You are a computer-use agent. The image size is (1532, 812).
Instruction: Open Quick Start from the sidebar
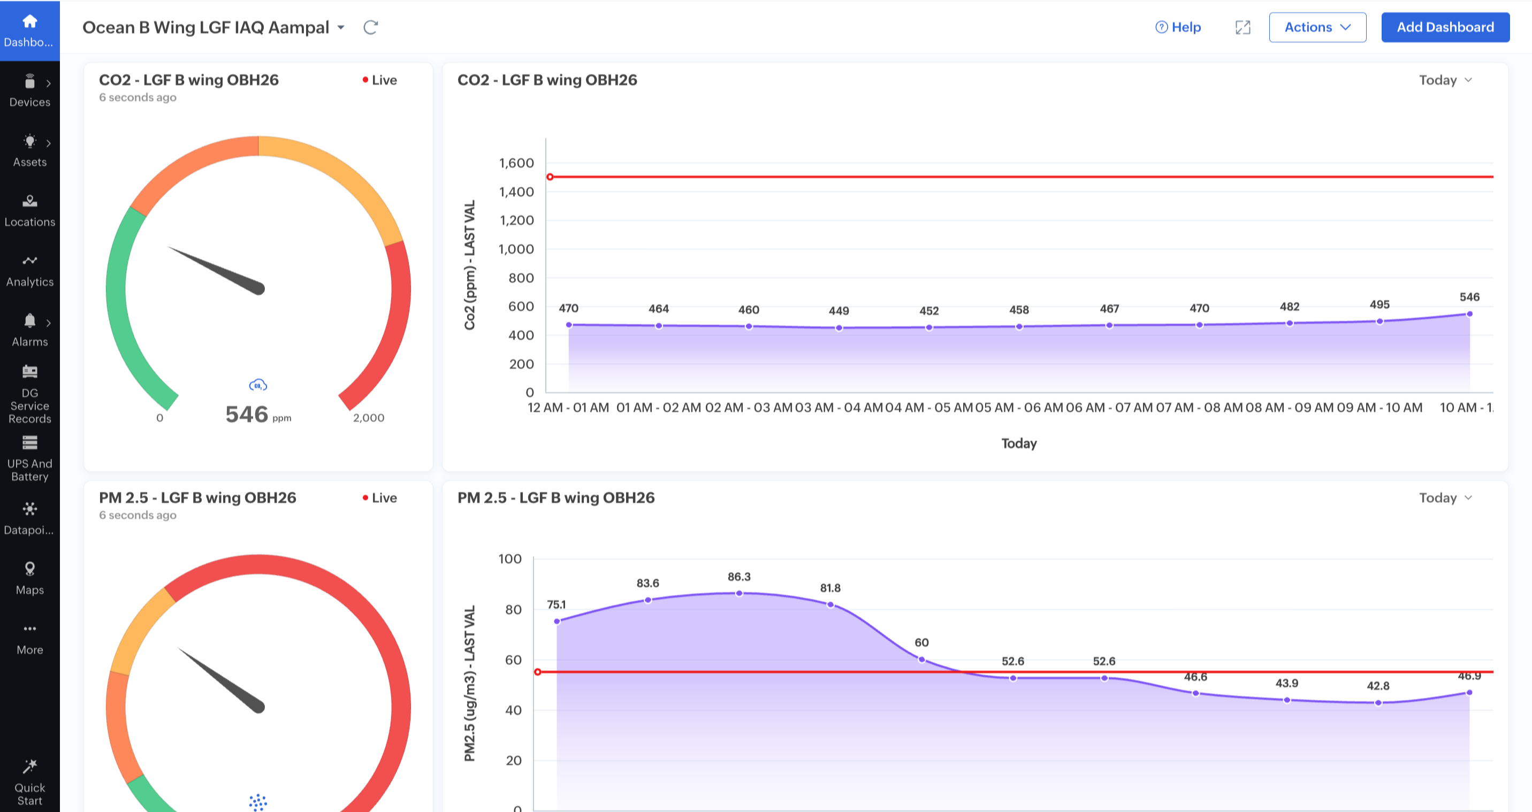pos(30,779)
